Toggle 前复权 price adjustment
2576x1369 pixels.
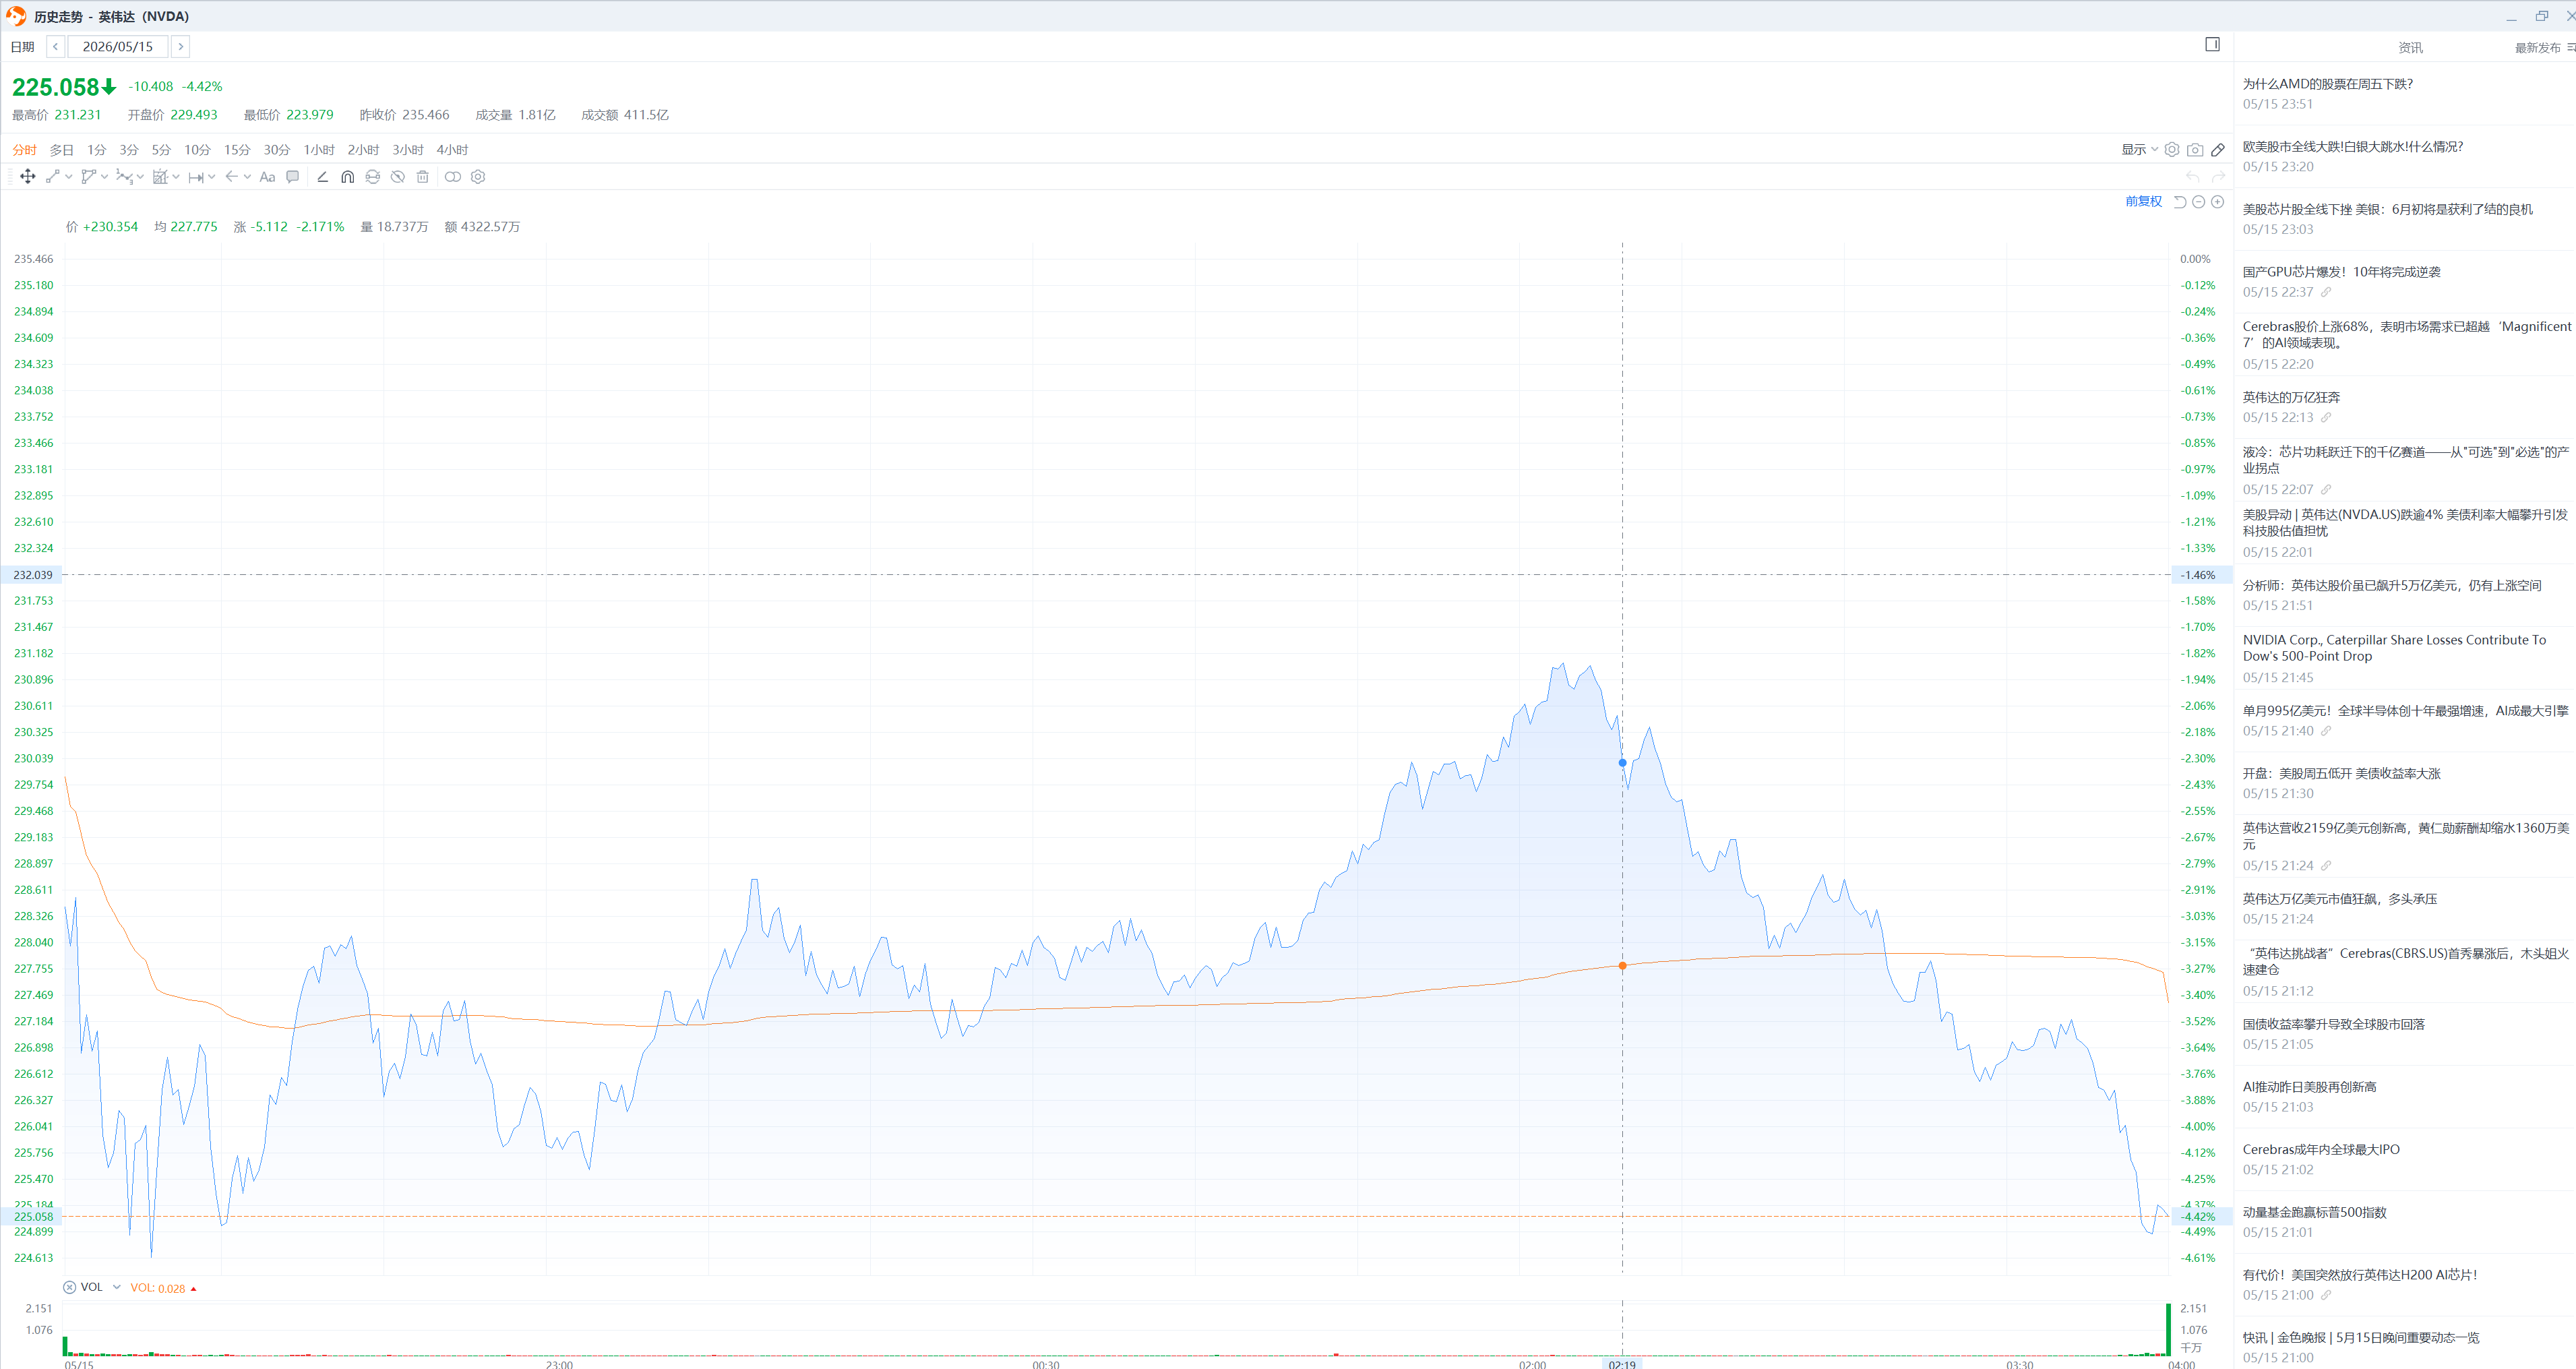point(2144,202)
